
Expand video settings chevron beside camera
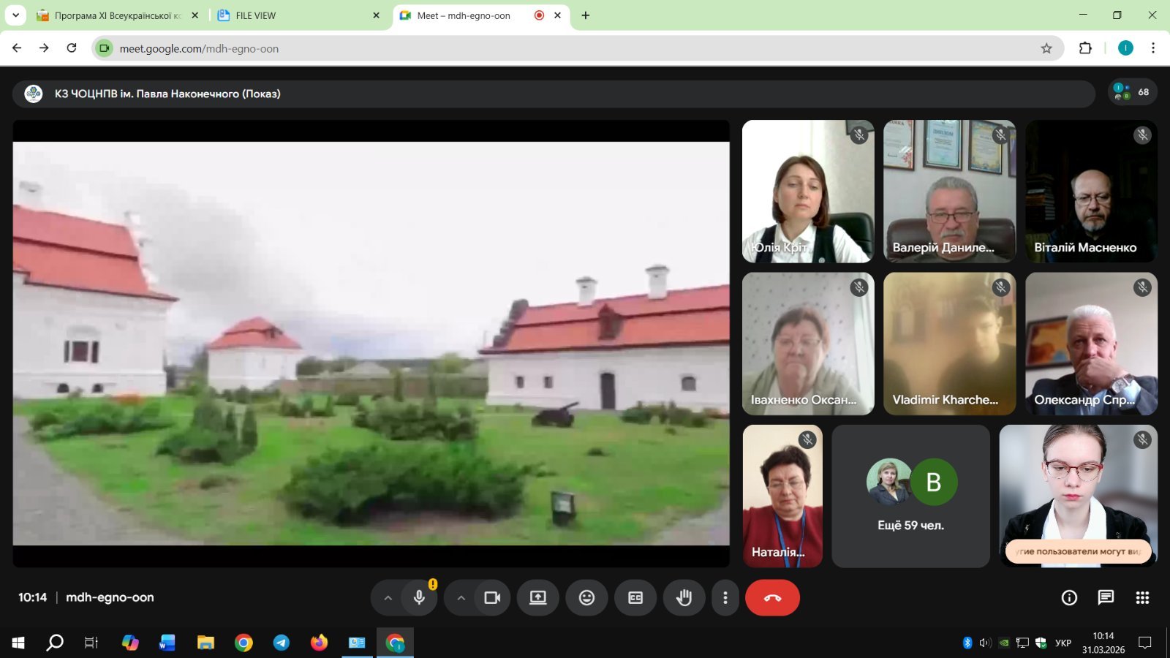pos(461,598)
